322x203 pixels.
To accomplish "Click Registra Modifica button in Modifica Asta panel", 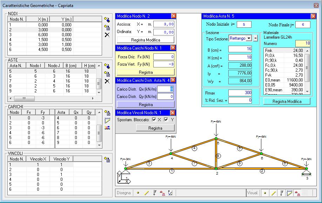I will tap(287, 101).
